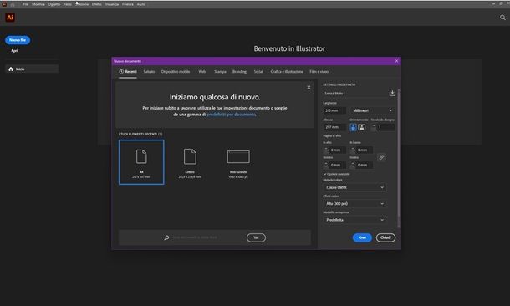Switch to the Dispositivo mobile tab

pos(176,72)
